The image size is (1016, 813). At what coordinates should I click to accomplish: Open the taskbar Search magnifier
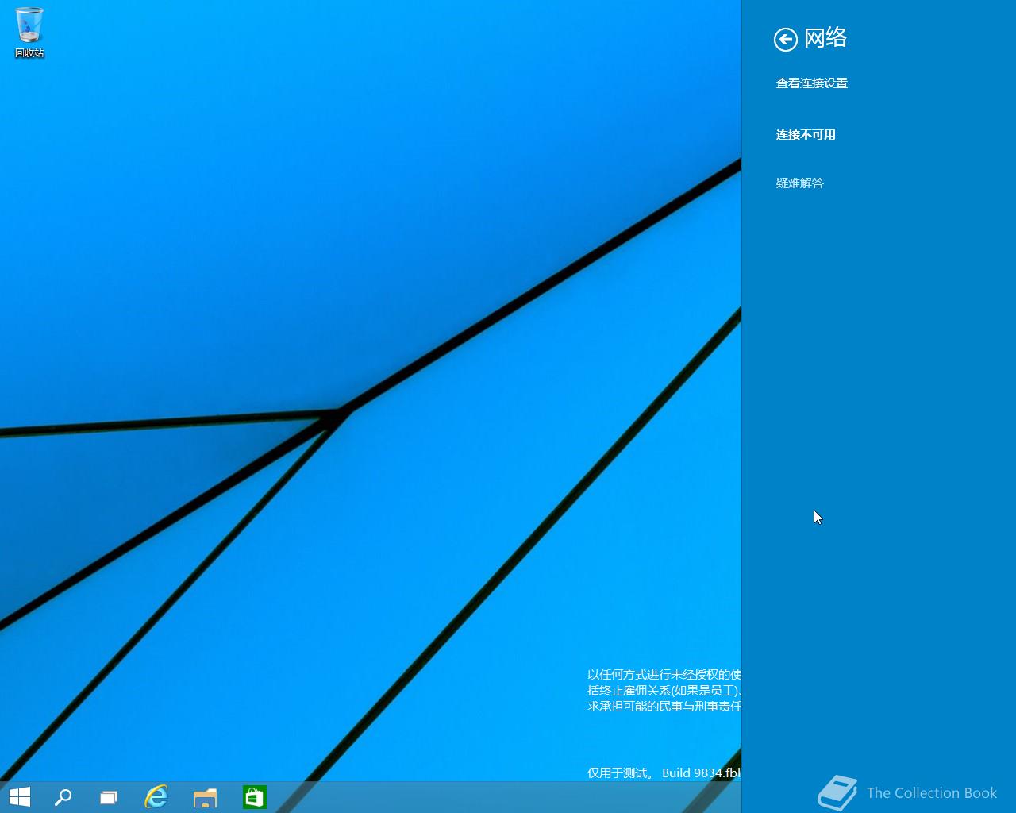tap(63, 797)
